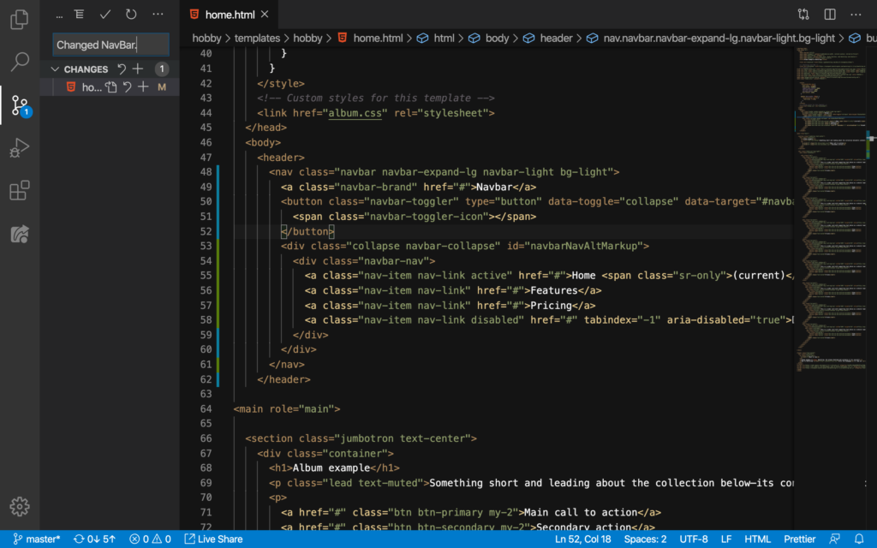Click the navbarNavAltMarkup id on line 53

tap(583, 246)
